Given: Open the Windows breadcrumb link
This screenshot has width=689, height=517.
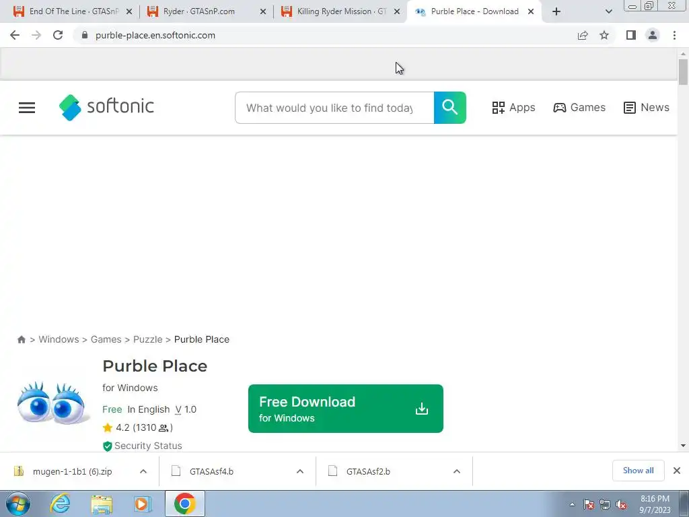Looking at the screenshot, I should pyautogui.click(x=59, y=339).
